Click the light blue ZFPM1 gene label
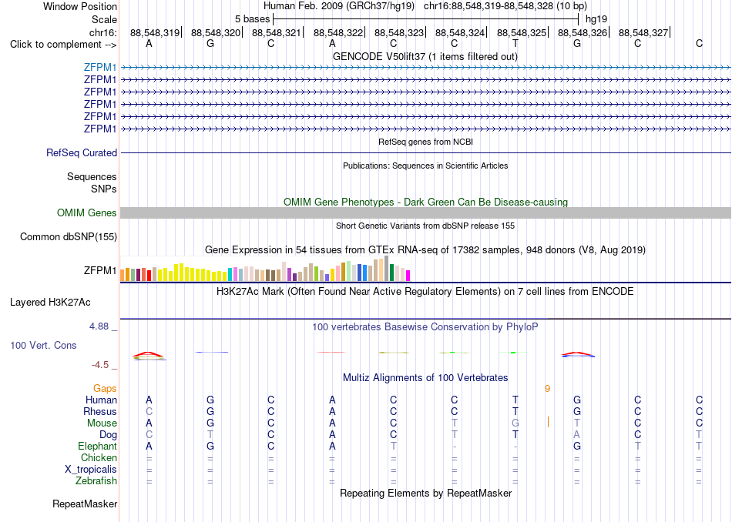This screenshot has height=522, width=732. [x=100, y=67]
